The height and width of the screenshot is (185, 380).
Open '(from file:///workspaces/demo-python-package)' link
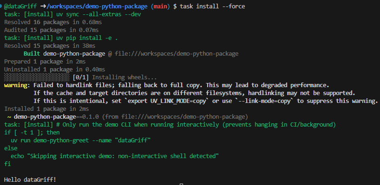coord(175,117)
